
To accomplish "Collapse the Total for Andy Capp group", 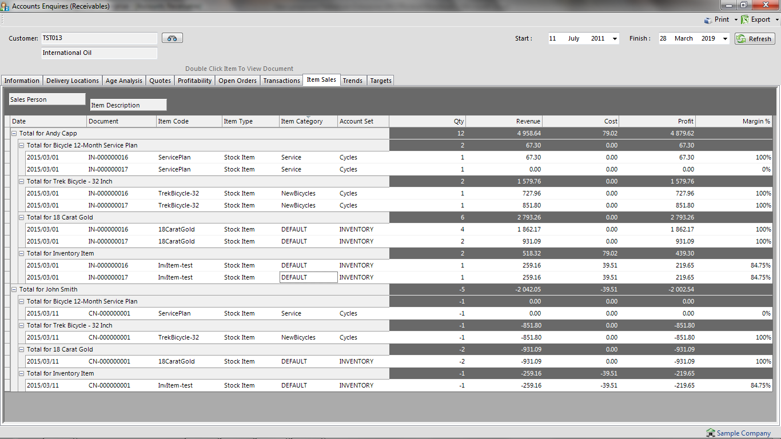I will pyautogui.click(x=14, y=133).
